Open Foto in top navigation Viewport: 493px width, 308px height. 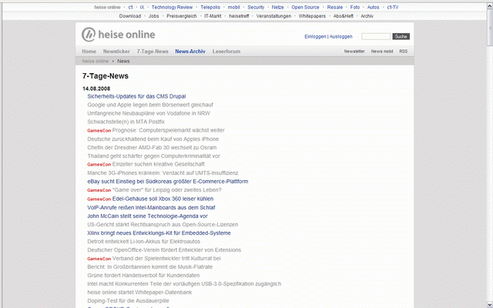[x=355, y=7]
